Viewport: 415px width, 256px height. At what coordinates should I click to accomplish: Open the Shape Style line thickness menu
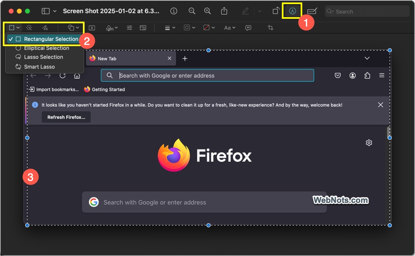coord(170,28)
